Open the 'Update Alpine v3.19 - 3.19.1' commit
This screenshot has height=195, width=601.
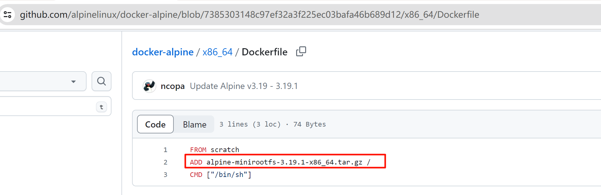click(x=244, y=86)
